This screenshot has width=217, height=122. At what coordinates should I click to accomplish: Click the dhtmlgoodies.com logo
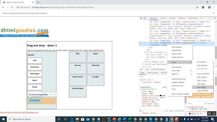pyautogui.click(x=24, y=33)
